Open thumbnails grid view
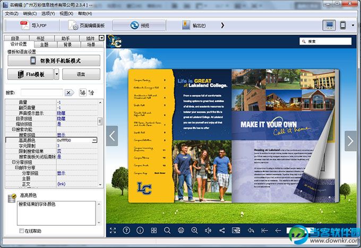 coord(154,231)
